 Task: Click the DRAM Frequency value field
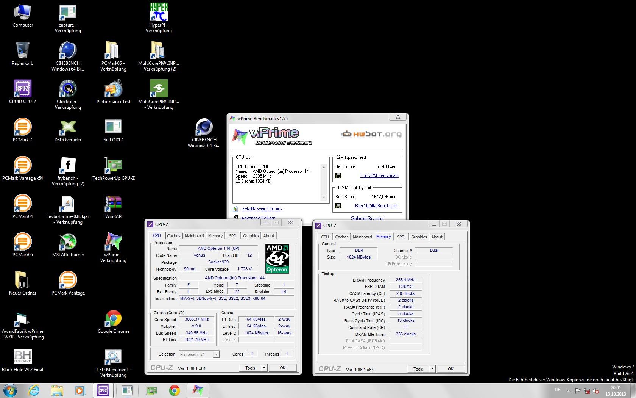pos(405,280)
